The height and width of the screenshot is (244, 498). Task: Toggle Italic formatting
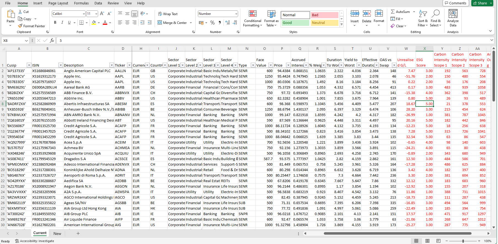point(62,23)
